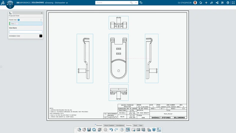Viewport: 236px width, 133px height.
Task: Click the Save icon in the bottom toolbar
Action: (89, 130)
